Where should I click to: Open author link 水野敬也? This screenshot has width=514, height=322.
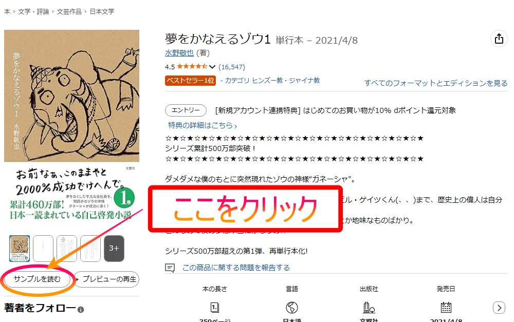point(179,53)
